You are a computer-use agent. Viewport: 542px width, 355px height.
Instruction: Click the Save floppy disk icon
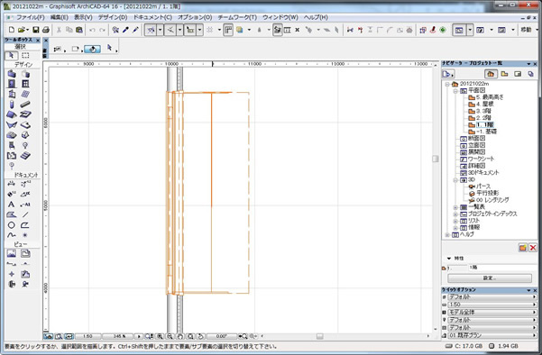point(35,30)
